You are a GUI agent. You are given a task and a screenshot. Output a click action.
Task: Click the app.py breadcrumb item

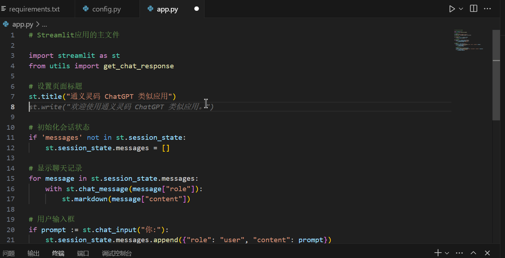[x=23, y=24]
